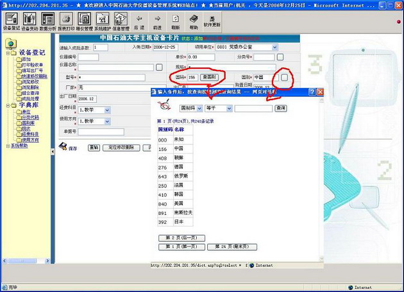Click the 型号 input field
The width and height of the screenshot is (404, 292).
tap(114, 77)
